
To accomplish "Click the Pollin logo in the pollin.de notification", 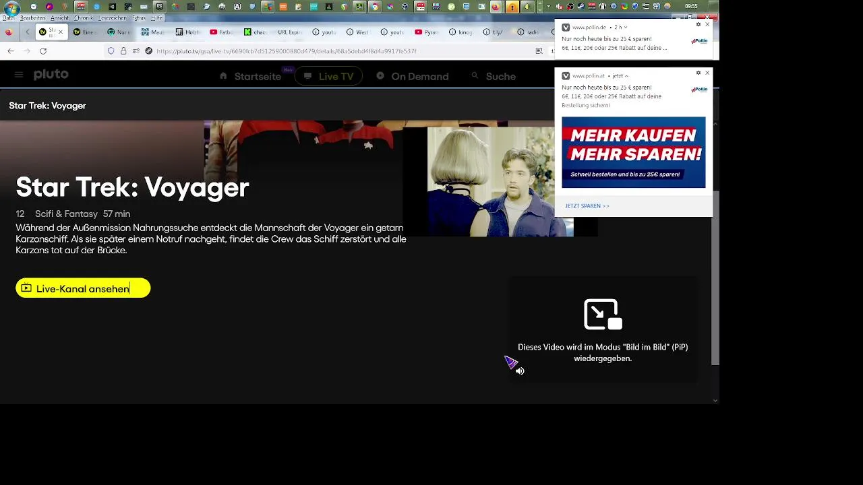I will point(699,41).
